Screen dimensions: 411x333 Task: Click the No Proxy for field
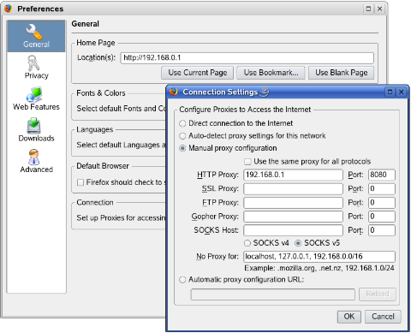point(319,257)
